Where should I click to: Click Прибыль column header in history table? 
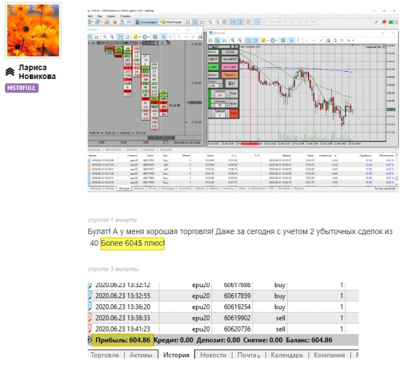(365, 156)
